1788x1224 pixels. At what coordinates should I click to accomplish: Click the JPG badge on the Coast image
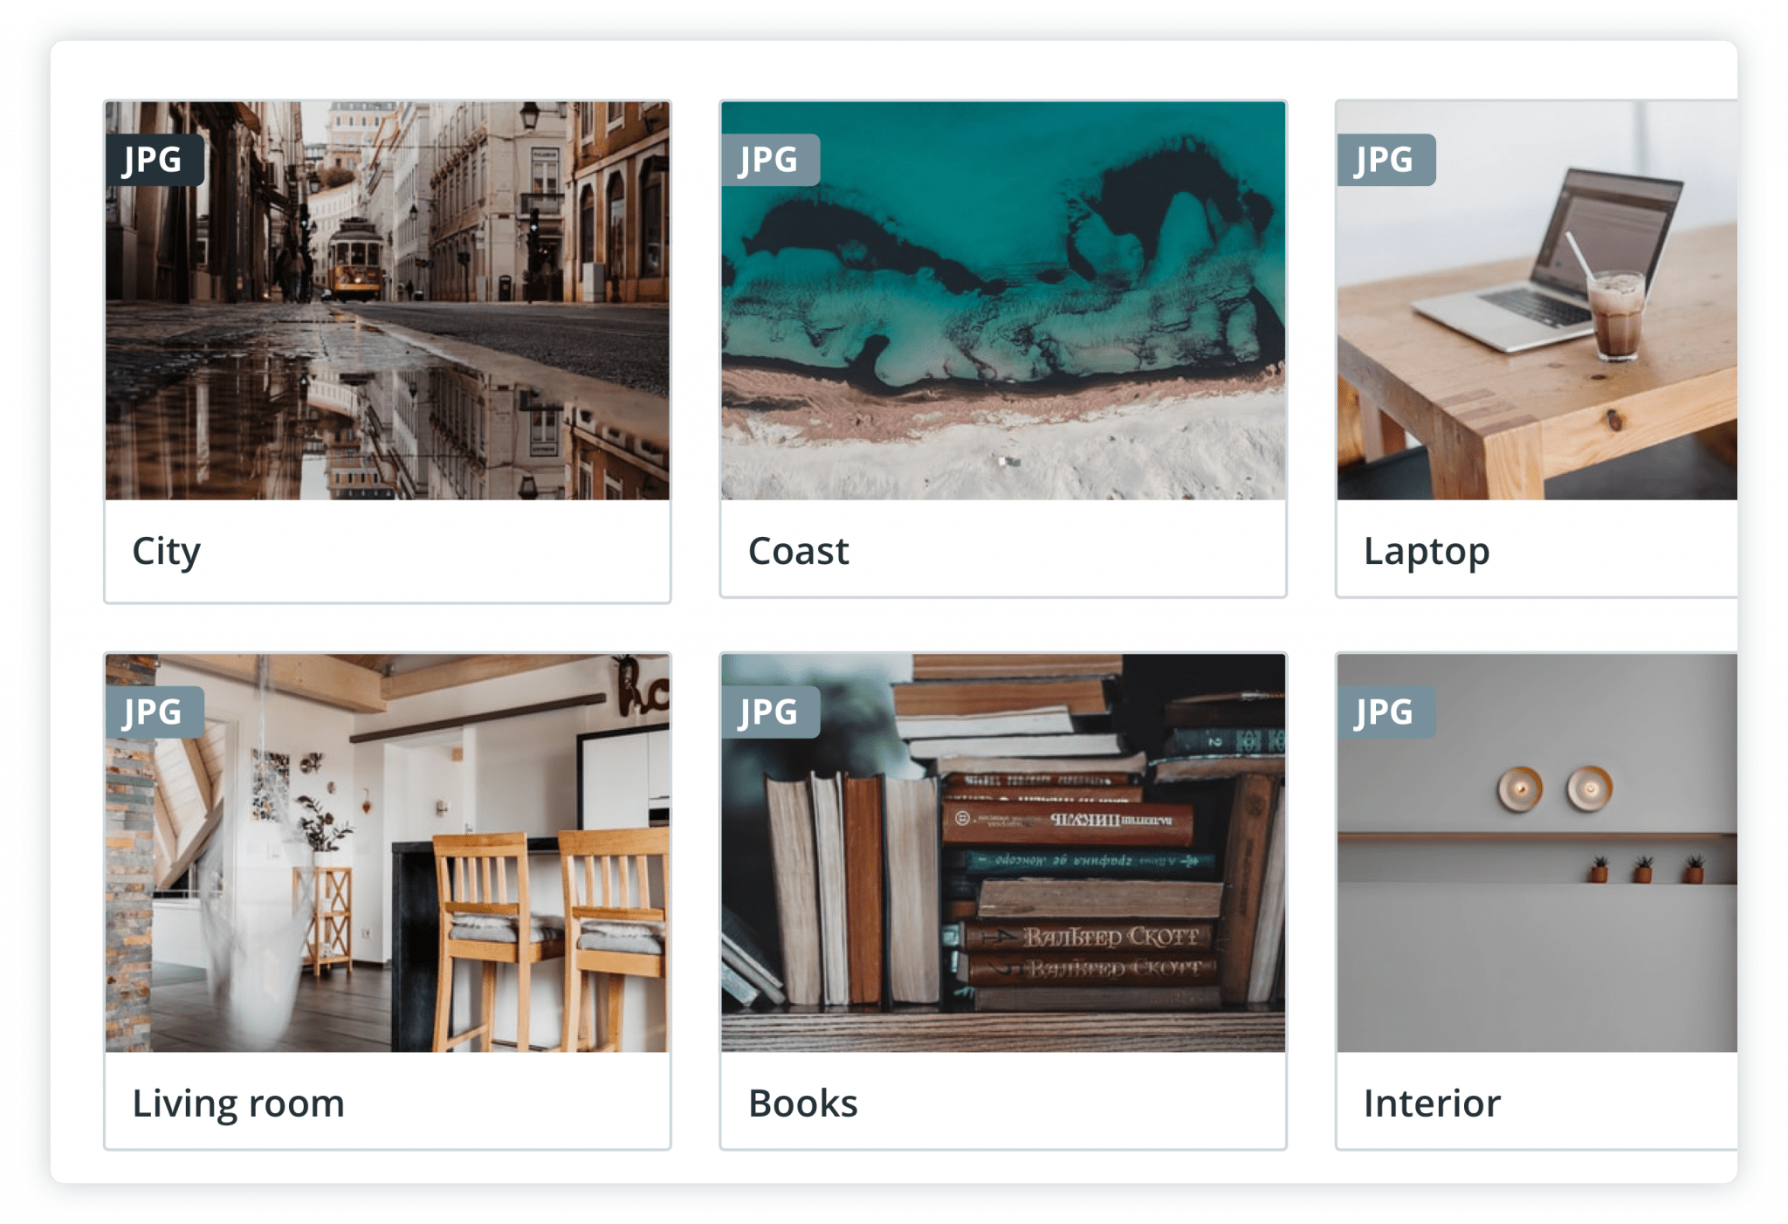point(774,161)
